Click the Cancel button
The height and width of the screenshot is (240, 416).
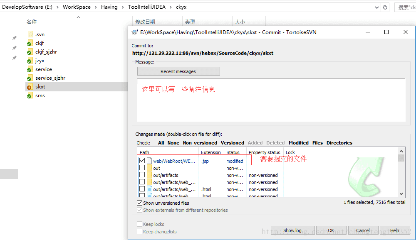pyautogui.click(x=363, y=230)
